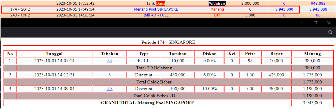Click the bayar value 423,000
This screenshot has width=336, height=109.
point(277,75)
